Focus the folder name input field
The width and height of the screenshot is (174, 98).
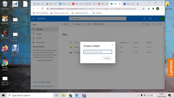pos(98,52)
